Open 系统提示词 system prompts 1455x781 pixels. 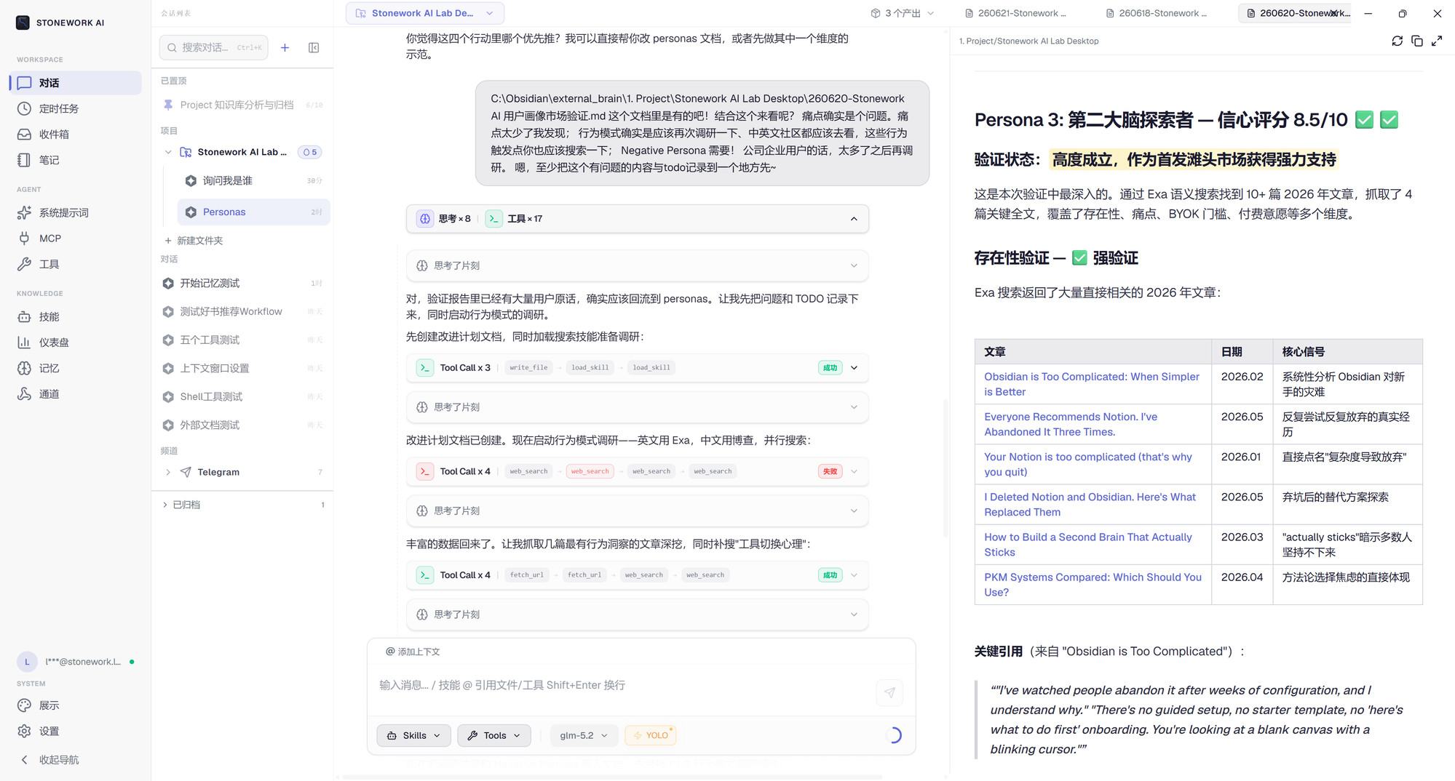click(x=76, y=212)
